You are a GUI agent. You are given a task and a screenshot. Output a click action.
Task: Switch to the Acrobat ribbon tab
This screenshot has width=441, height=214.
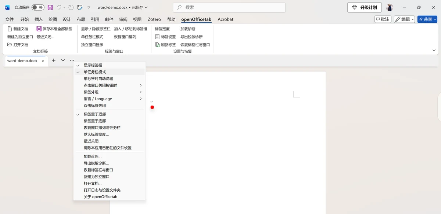[x=225, y=19]
